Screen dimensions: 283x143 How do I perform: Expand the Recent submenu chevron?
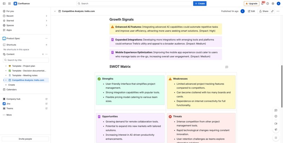(46, 16)
